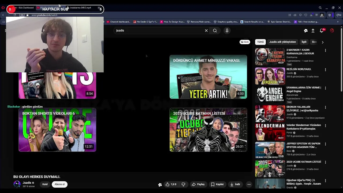Open the YouTube enhancer puzzle icon

[306, 31]
